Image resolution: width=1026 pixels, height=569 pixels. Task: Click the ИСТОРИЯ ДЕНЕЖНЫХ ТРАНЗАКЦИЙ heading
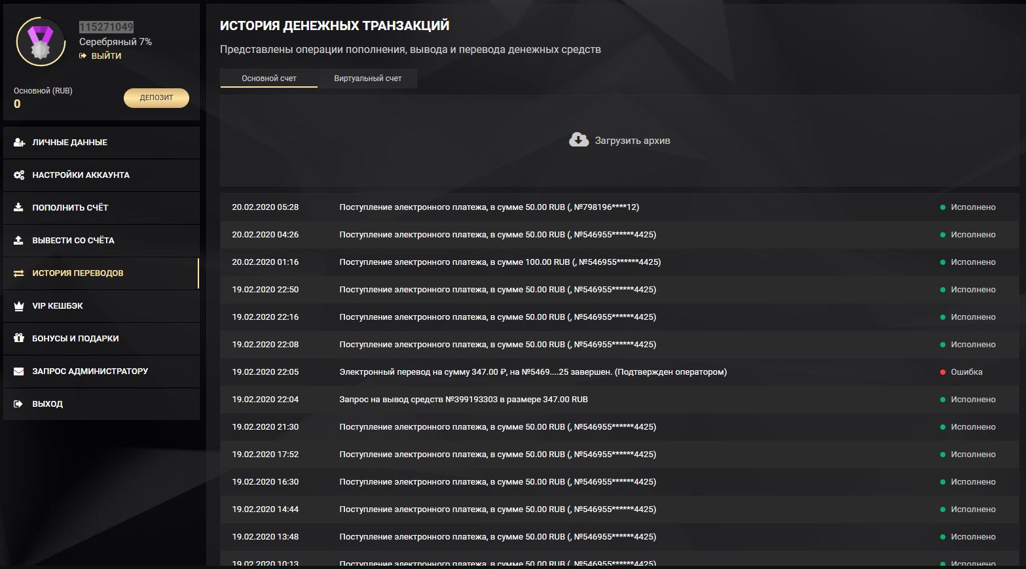pyautogui.click(x=335, y=26)
